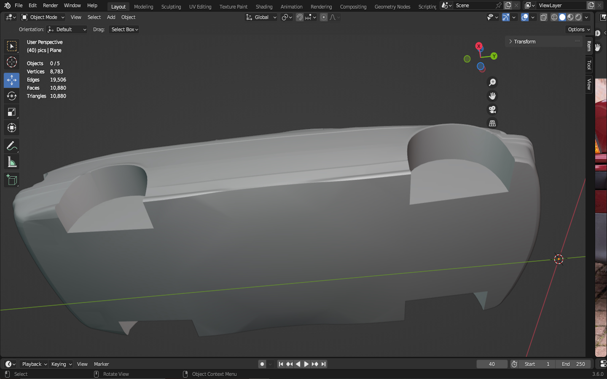Jump to the timeline end frame
The height and width of the screenshot is (379, 607).
pyautogui.click(x=323, y=364)
